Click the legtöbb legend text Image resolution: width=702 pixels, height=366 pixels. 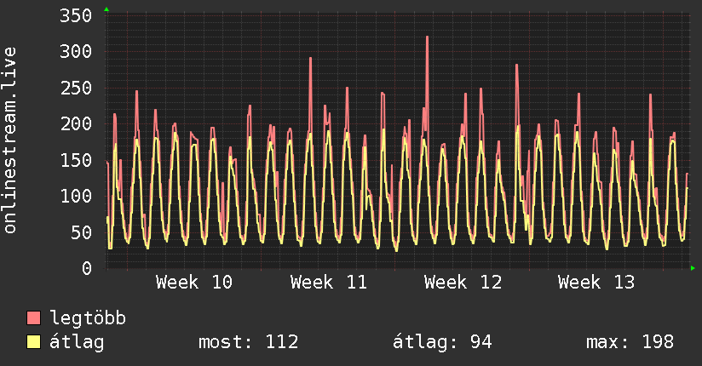89,319
